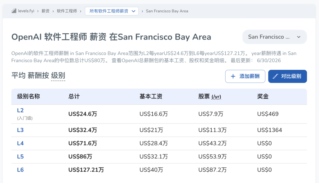Image resolution: width=319 pixels, height=183 pixels.
Task: Click L3 bonus value US$1364
Action: pyautogui.click(x=270, y=130)
